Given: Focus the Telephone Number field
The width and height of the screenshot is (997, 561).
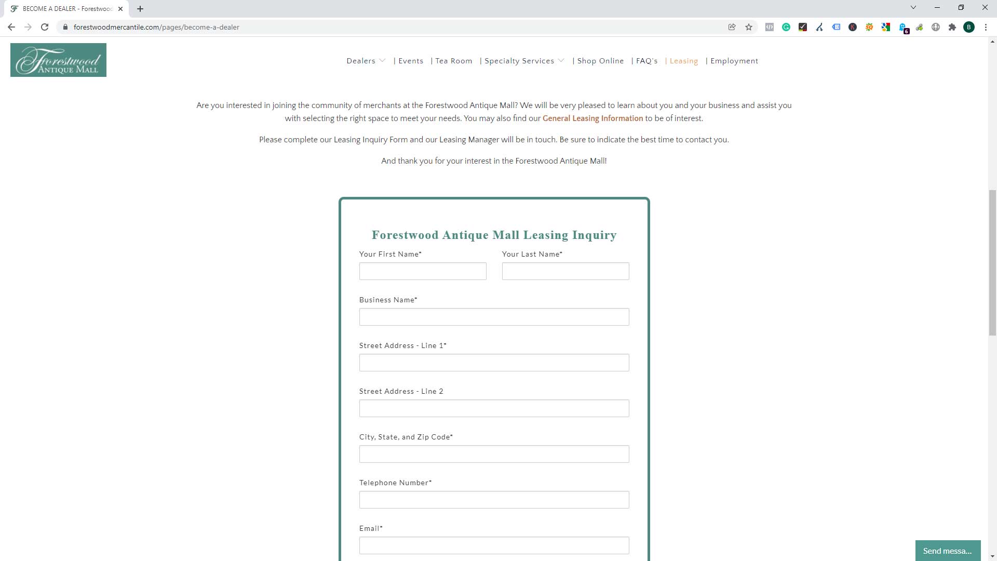Looking at the screenshot, I should pyautogui.click(x=494, y=500).
